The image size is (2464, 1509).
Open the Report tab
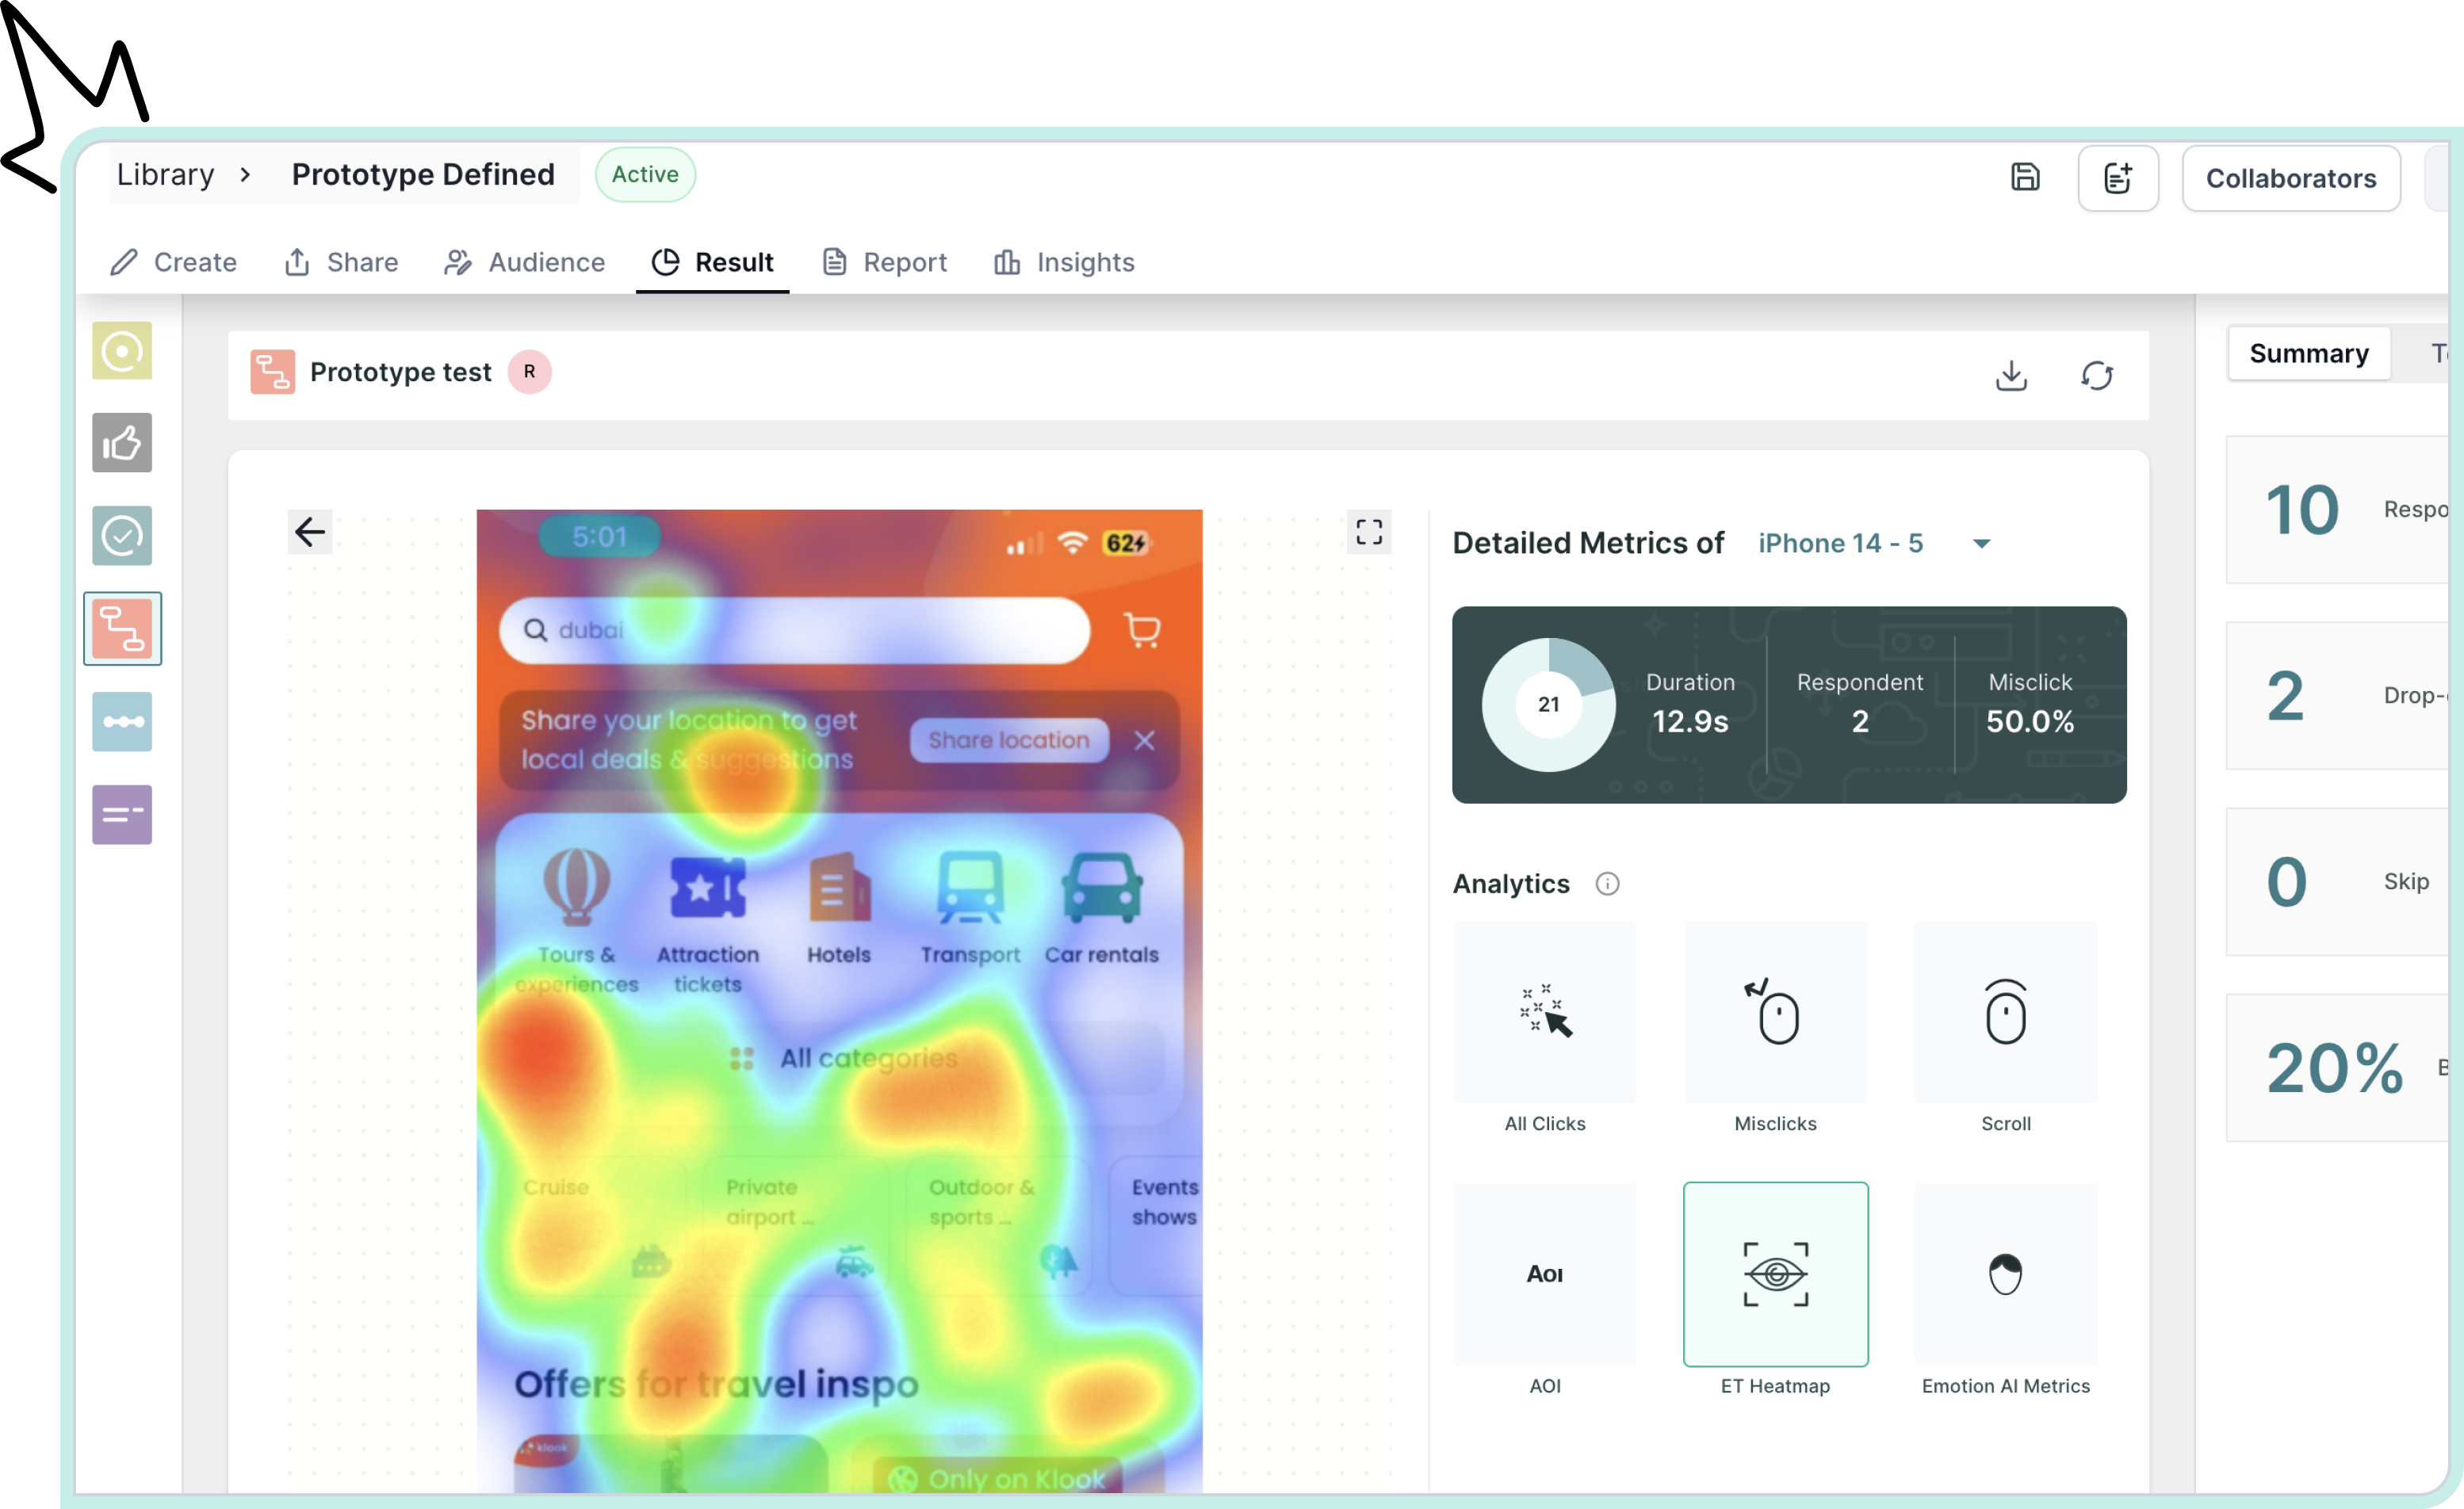[x=884, y=262]
